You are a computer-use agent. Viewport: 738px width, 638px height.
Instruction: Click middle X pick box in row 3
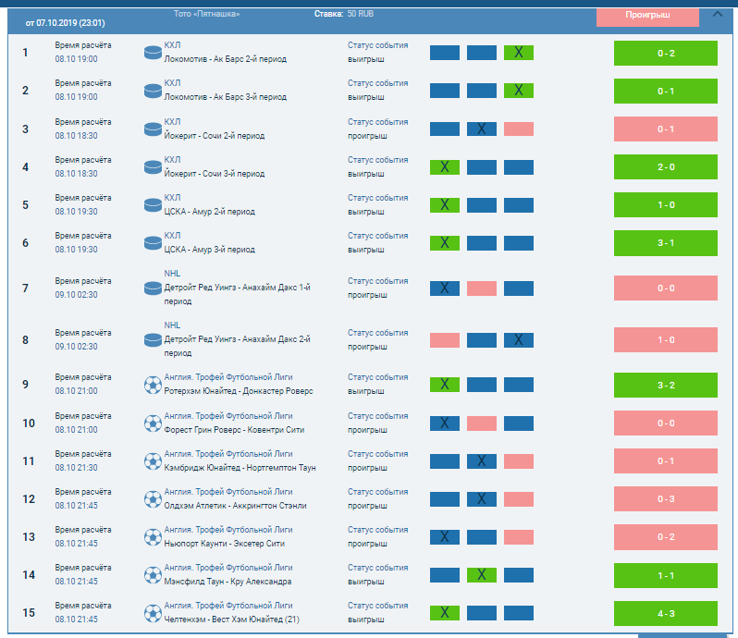[x=482, y=129]
